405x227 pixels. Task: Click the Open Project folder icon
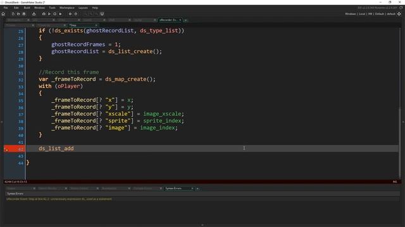(x=18, y=14)
